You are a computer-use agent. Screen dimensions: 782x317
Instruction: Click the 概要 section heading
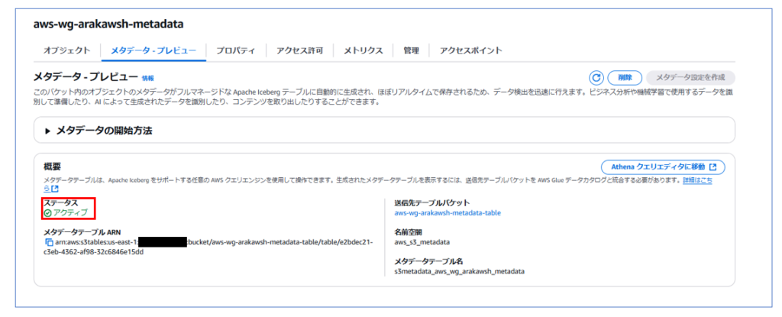tap(52, 167)
